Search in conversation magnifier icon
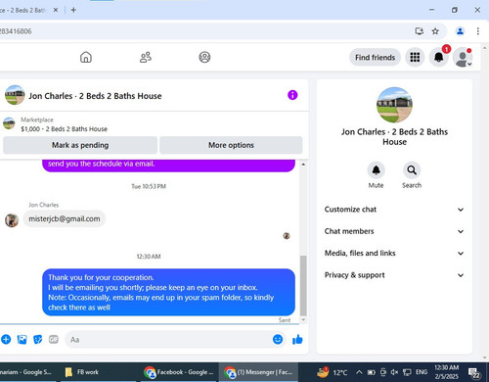The image size is (489, 382). pos(412,170)
